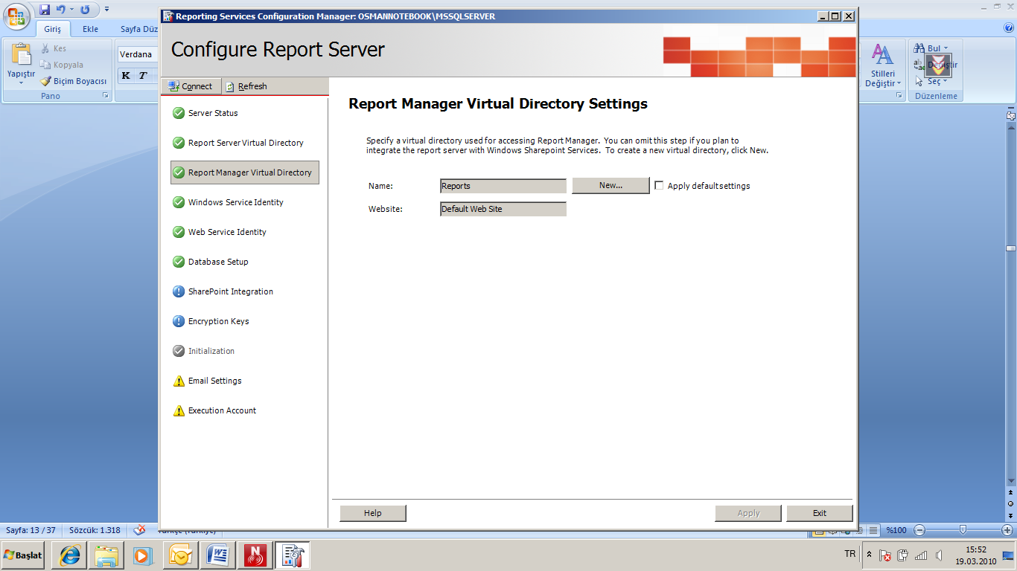The height and width of the screenshot is (571, 1017).
Task: Open Windows Media Player taskbar icon
Action: (x=142, y=555)
